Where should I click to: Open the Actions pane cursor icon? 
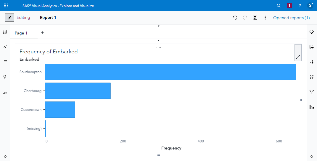click(312, 62)
